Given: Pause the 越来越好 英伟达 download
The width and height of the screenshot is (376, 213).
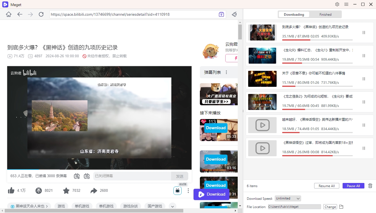Looking at the screenshot, I should [364, 125].
